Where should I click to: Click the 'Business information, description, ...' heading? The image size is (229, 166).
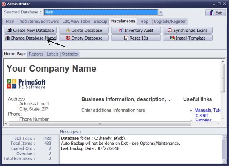click(126, 99)
